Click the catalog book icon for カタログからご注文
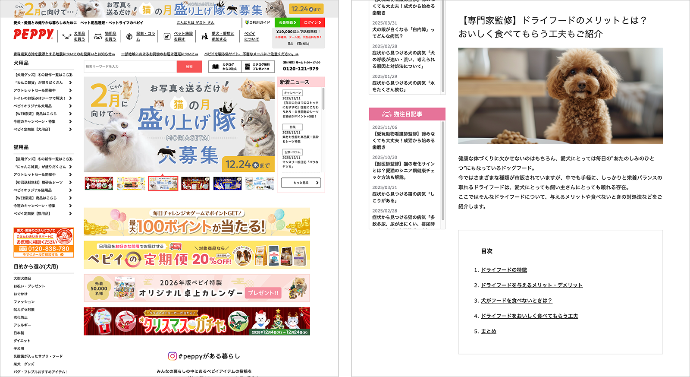 point(216,67)
